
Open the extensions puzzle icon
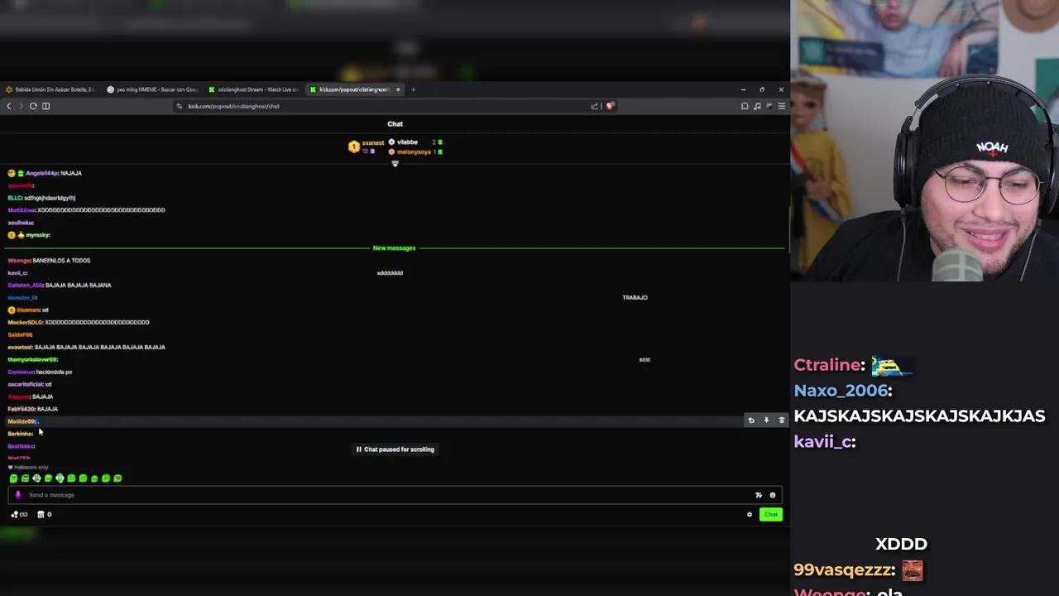pyautogui.click(x=745, y=106)
